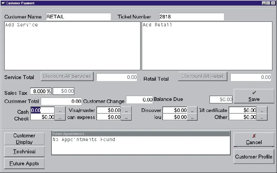Open the Technical button
The image size is (277, 173).
[x=24, y=152]
